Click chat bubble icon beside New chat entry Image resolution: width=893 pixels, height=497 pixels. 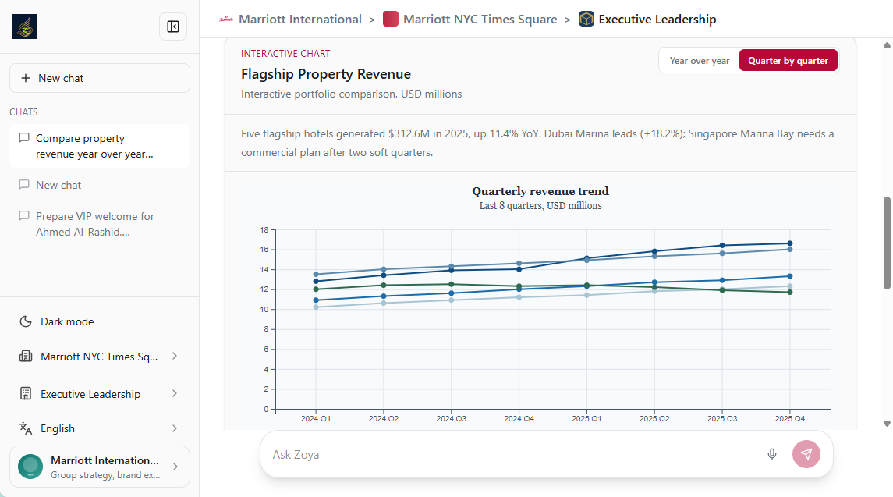point(24,185)
